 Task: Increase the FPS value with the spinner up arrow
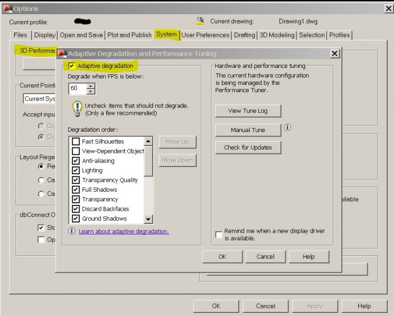coord(90,86)
